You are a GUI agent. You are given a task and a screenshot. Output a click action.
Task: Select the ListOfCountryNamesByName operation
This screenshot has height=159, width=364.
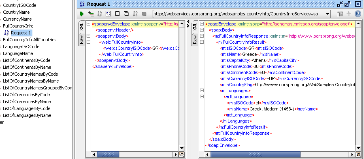point(31,81)
